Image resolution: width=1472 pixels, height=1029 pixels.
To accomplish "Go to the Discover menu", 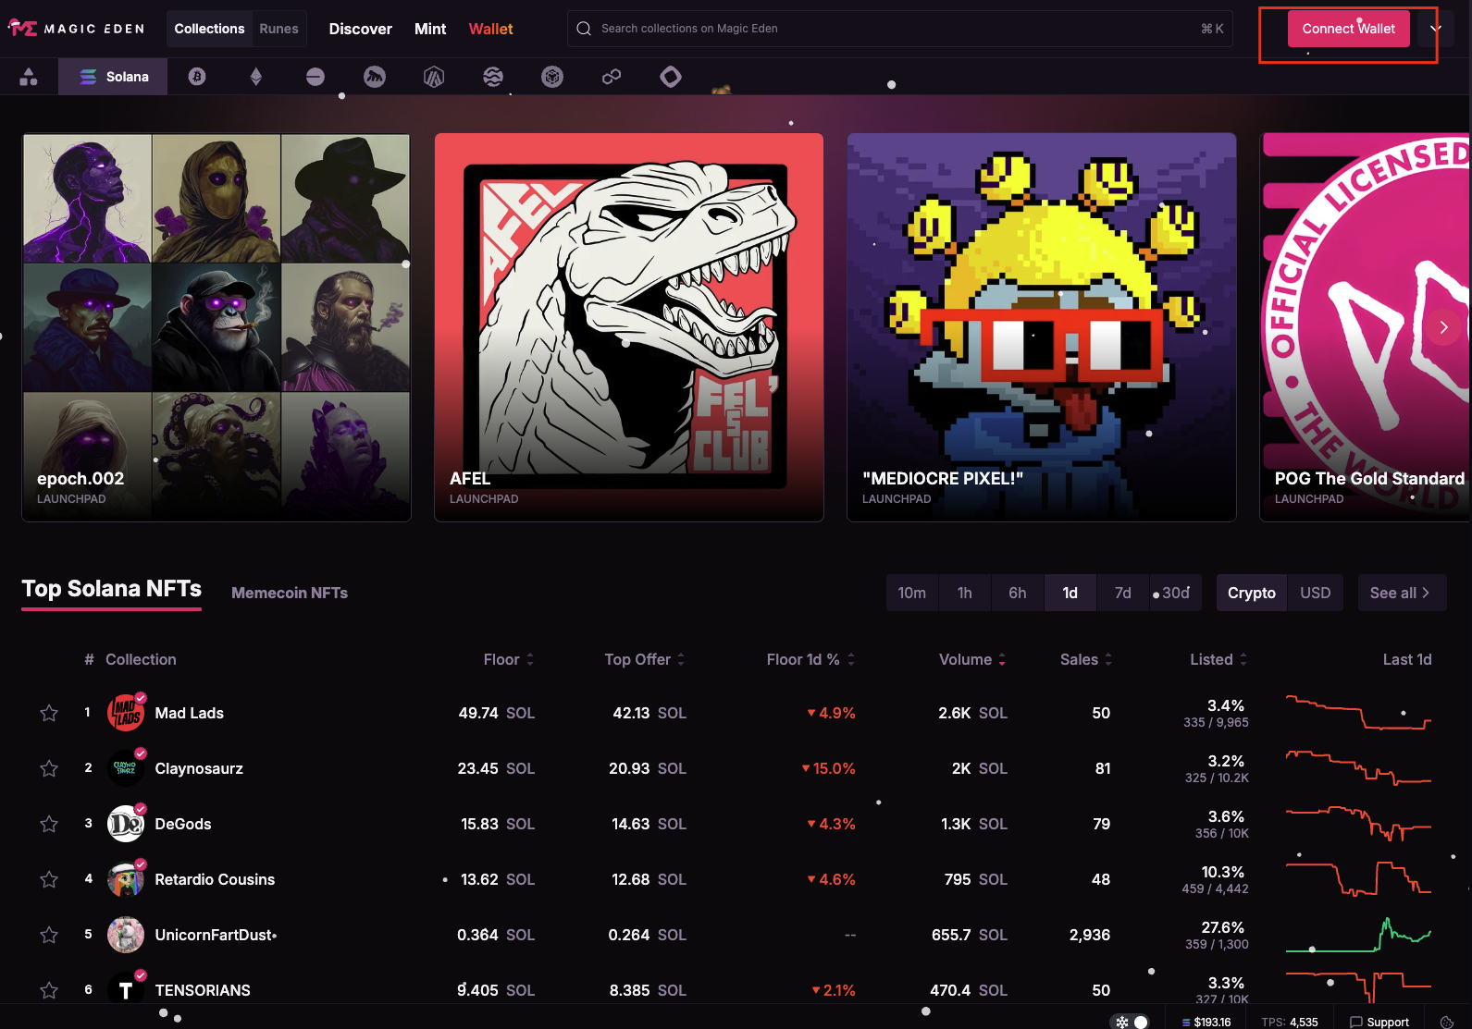I will (361, 29).
